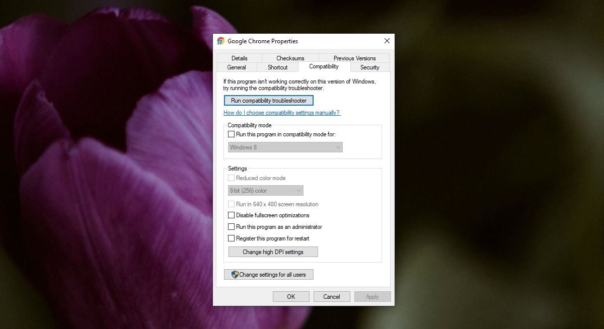Cancel the properties dialog
Image resolution: width=604 pixels, height=329 pixels.
coord(332,297)
